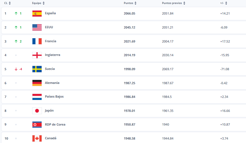Click the España flag icon
This screenshot has width=246, height=143.
[x=37, y=13]
